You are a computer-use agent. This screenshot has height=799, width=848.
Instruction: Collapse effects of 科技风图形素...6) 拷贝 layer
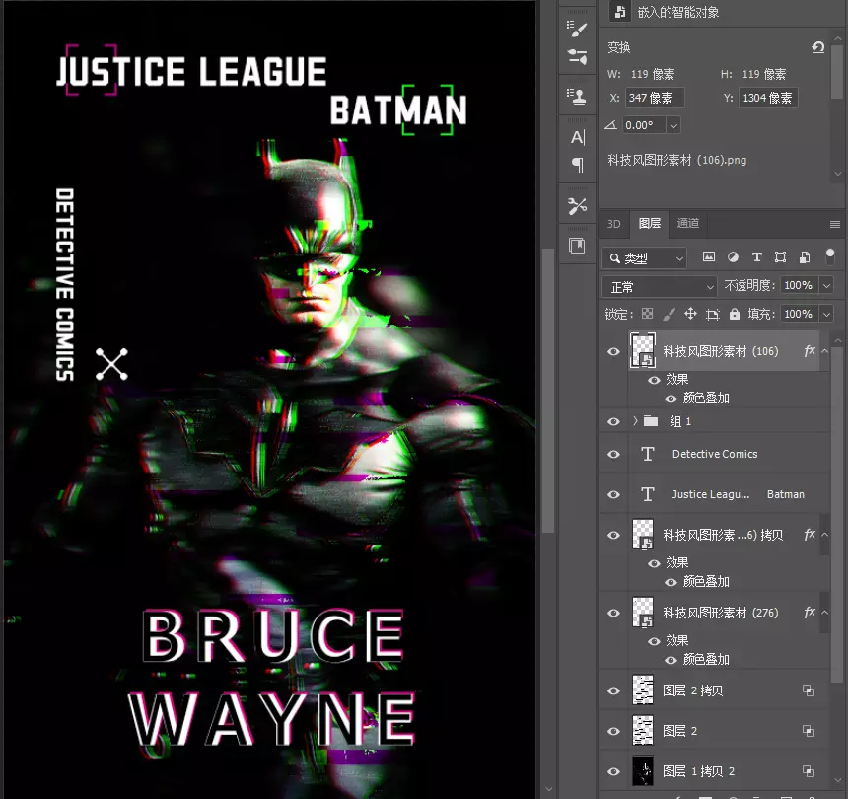pos(824,535)
